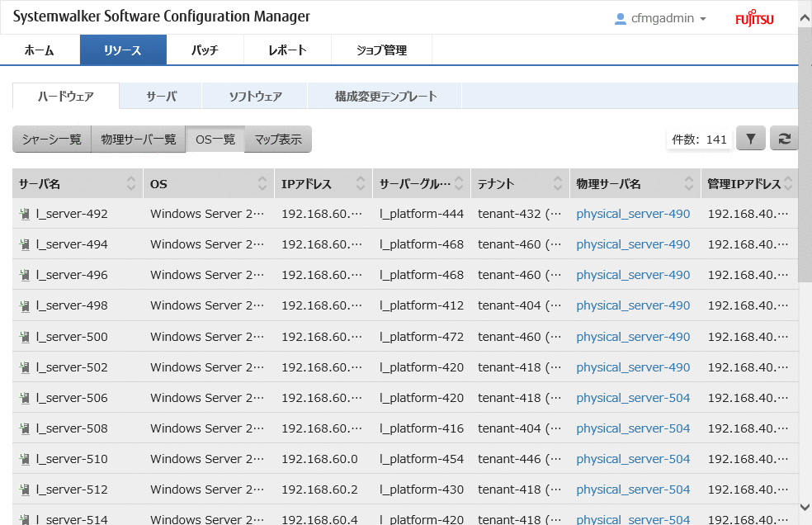The image size is (812, 525).
Task: Click server icon for l_server-494
Action: click(24, 244)
